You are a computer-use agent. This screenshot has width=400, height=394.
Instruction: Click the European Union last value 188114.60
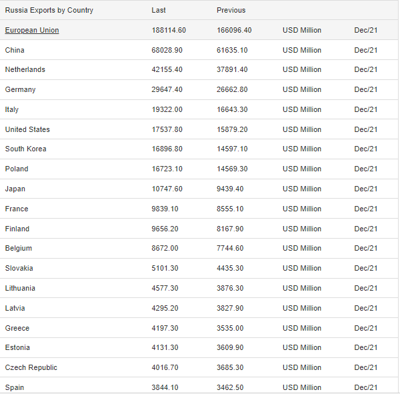[169, 31]
